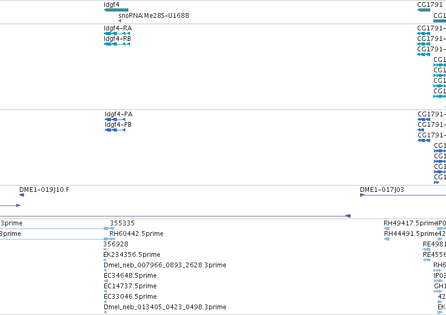Select the Idgf4-PB coding sequence glyph
This screenshot has height=315, width=446.
point(115,130)
